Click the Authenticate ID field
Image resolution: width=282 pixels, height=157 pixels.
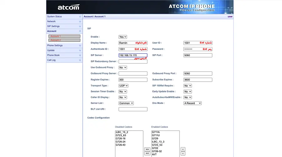tap(133, 49)
